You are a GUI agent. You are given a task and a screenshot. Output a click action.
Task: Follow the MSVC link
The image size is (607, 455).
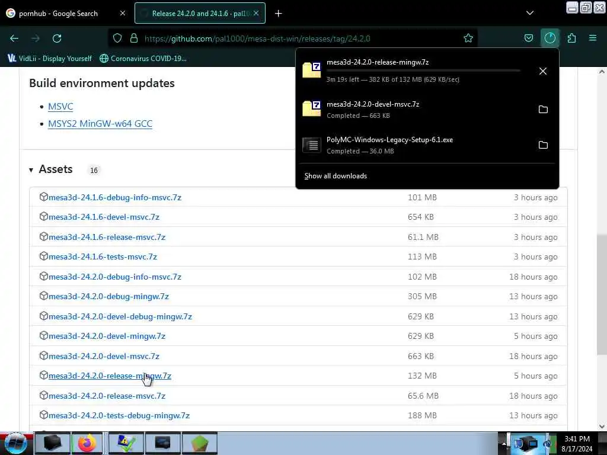coord(60,107)
